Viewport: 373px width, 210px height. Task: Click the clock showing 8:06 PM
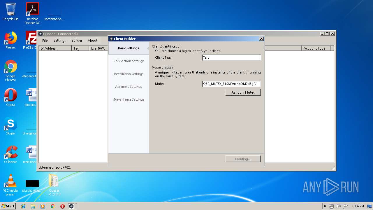pos(358,206)
